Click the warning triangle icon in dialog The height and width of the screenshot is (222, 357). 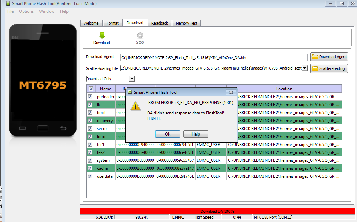[x=135, y=106]
